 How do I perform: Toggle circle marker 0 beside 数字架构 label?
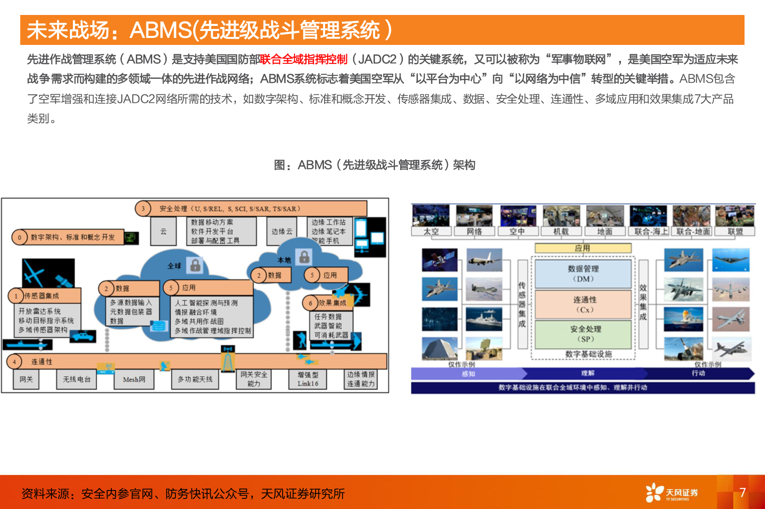click(18, 238)
